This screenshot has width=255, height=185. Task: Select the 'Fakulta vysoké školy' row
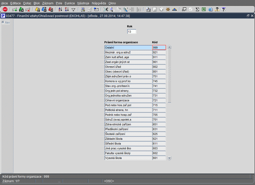coord(128,153)
